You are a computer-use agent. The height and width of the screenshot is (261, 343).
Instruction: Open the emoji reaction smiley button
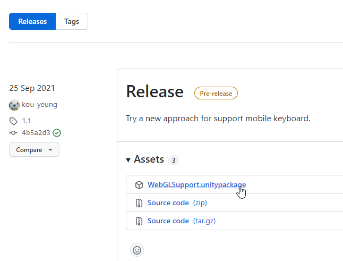click(x=137, y=250)
